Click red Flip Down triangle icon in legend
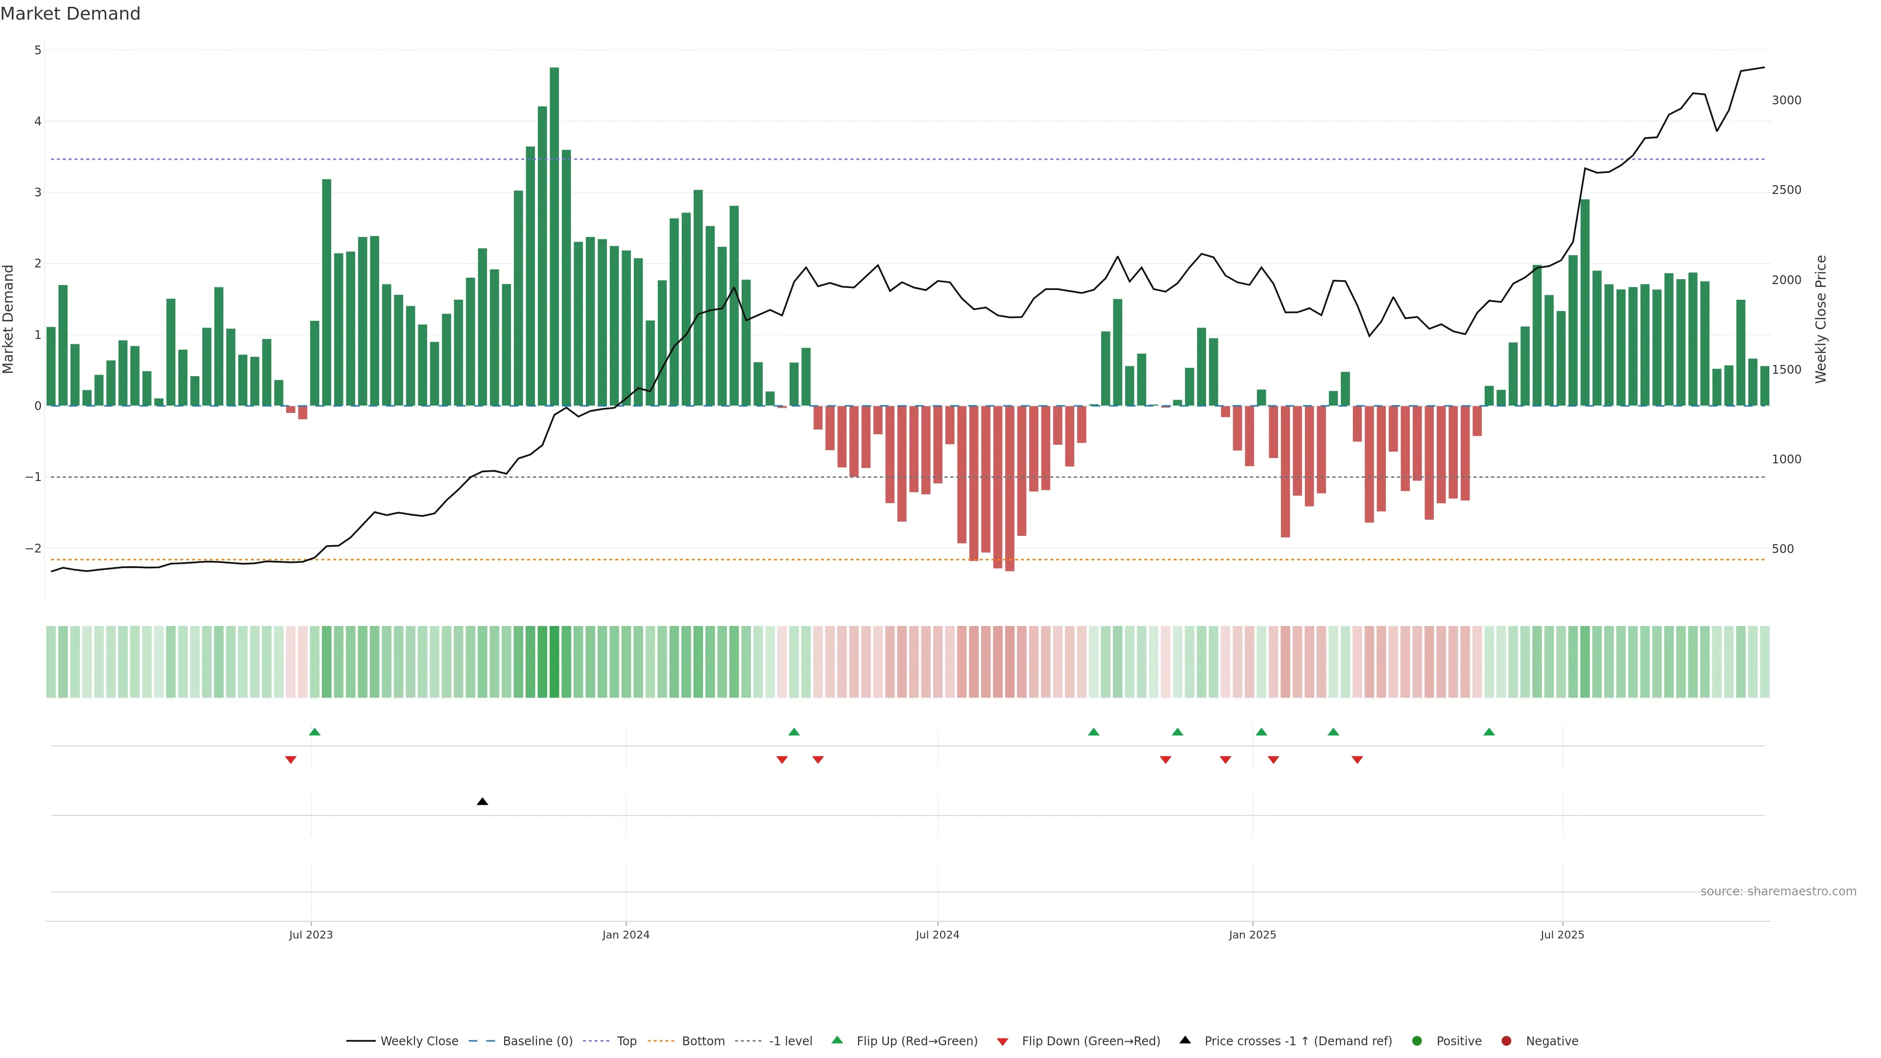Screen dimensions: 1881x1058 1003,1041
